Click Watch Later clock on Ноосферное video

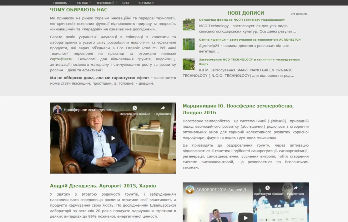[135, 108]
